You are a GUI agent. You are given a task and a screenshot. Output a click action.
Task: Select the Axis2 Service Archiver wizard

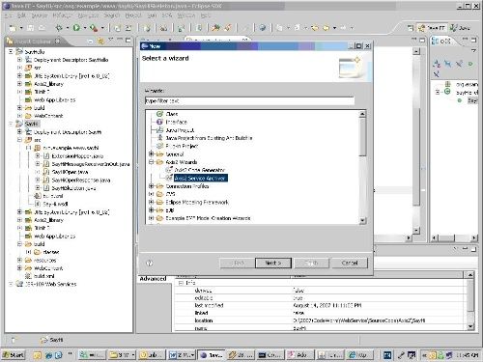[201, 178]
